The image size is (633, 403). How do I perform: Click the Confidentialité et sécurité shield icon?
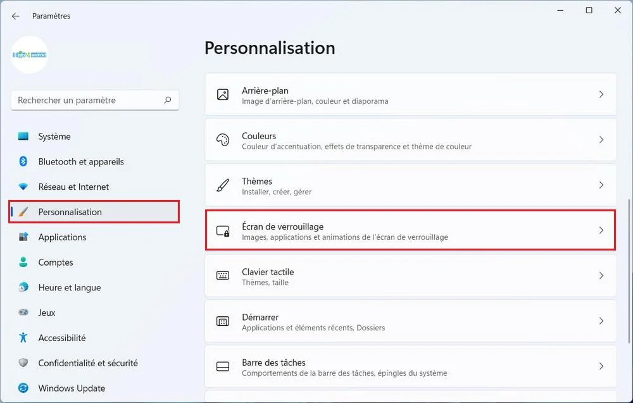click(x=23, y=363)
